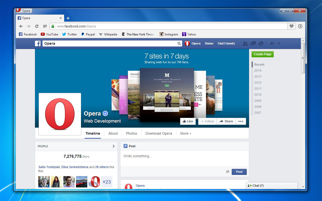Screen dimensions: 322x201
Task: Open the Photos tab
Action: click(x=131, y=133)
